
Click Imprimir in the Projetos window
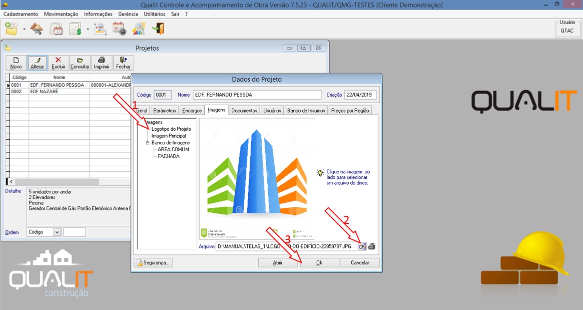click(x=102, y=63)
